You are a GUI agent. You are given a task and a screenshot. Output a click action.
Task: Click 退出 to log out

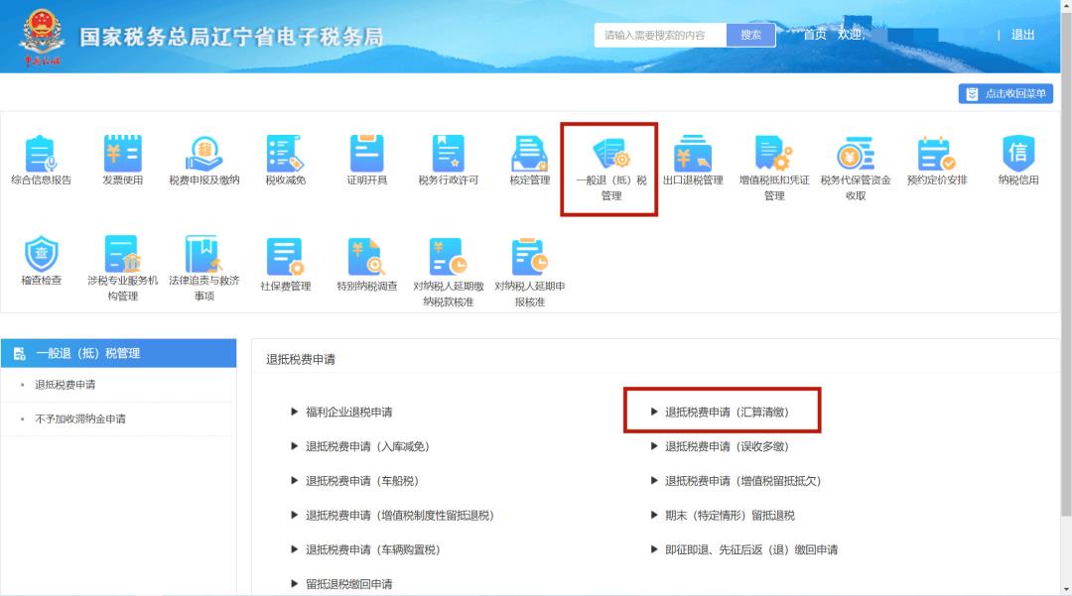(x=1022, y=35)
